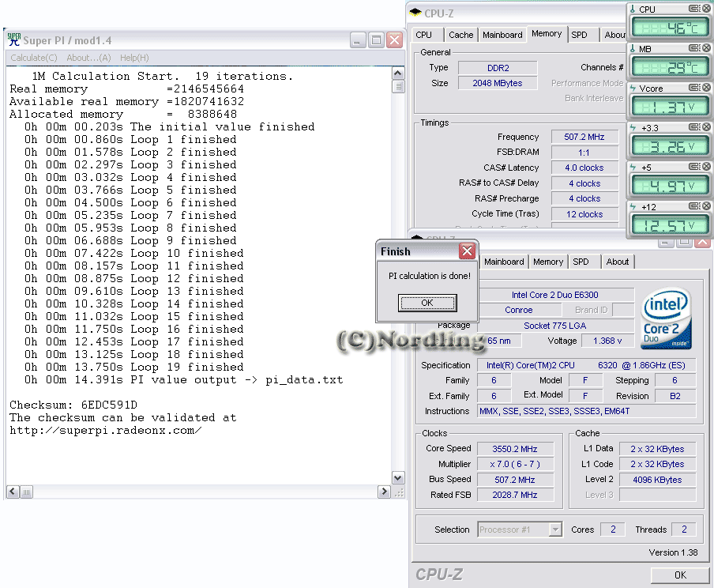Click the Intel Core 2 Duo logo
The height and width of the screenshot is (588, 714).
coord(666,318)
